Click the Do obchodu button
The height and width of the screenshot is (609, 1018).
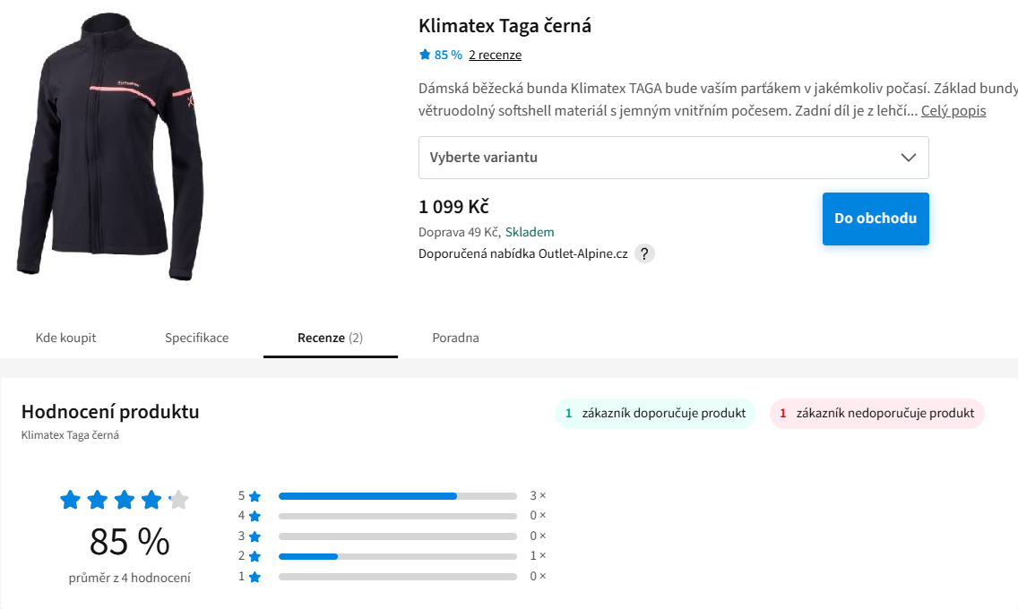[x=876, y=219]
